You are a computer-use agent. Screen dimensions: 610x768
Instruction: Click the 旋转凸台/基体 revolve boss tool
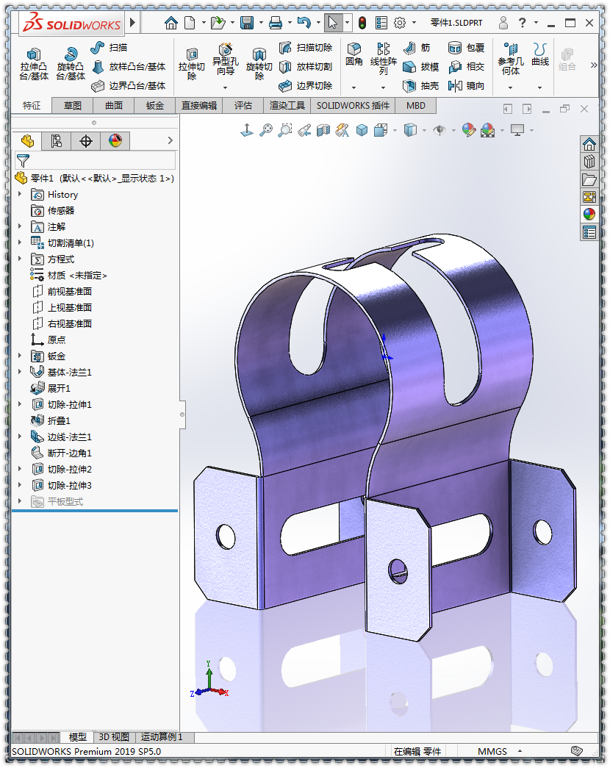coord(71,64)
